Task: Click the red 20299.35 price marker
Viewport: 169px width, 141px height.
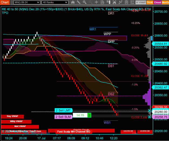Action: pos(160,107)
